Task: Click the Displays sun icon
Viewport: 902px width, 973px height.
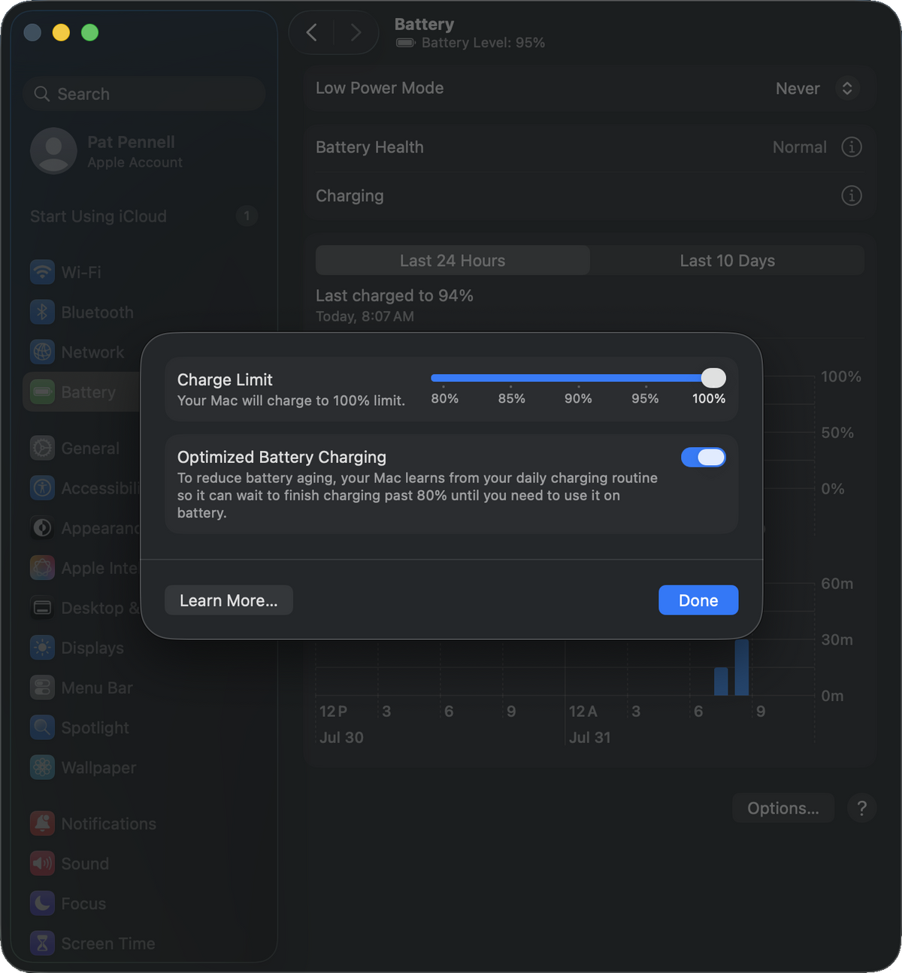Action: point(42,647)
